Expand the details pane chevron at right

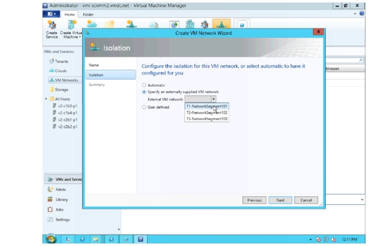[x=362, y=200]
